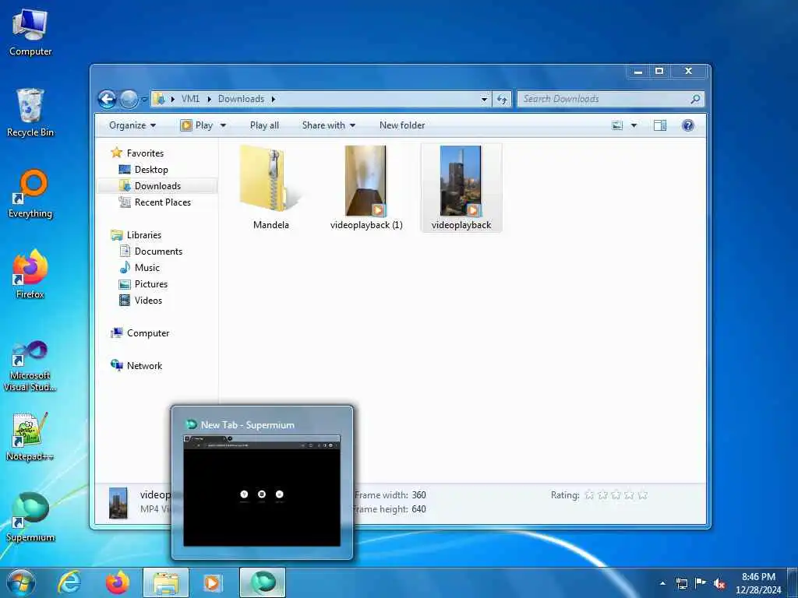Set rating to three stars
This screenshot has width=798, height=598.
click(616, 494)
